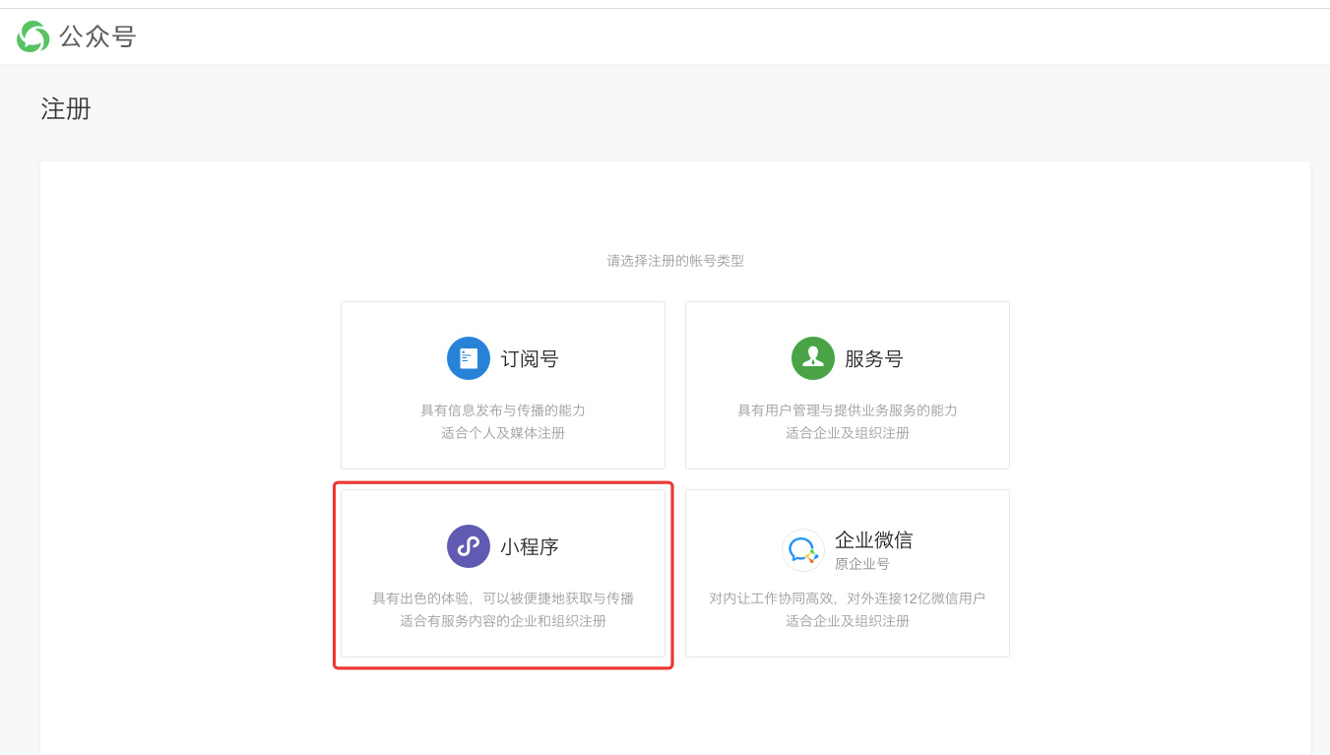Click 适合有服务内容的企业和组织注册 text

[x=503, y=621]
